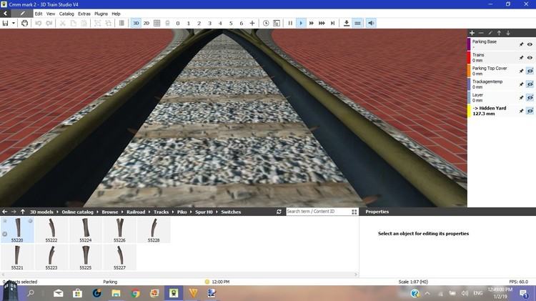This screenshot has height=301, width=536.
Task: Select camera preset 0
Action: 178,24
